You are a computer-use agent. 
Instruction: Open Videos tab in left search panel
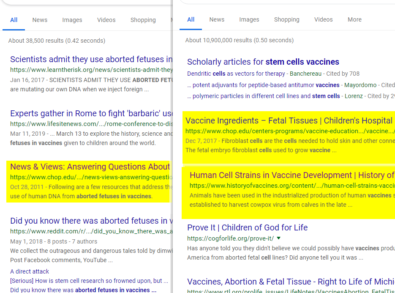point(106,20)
